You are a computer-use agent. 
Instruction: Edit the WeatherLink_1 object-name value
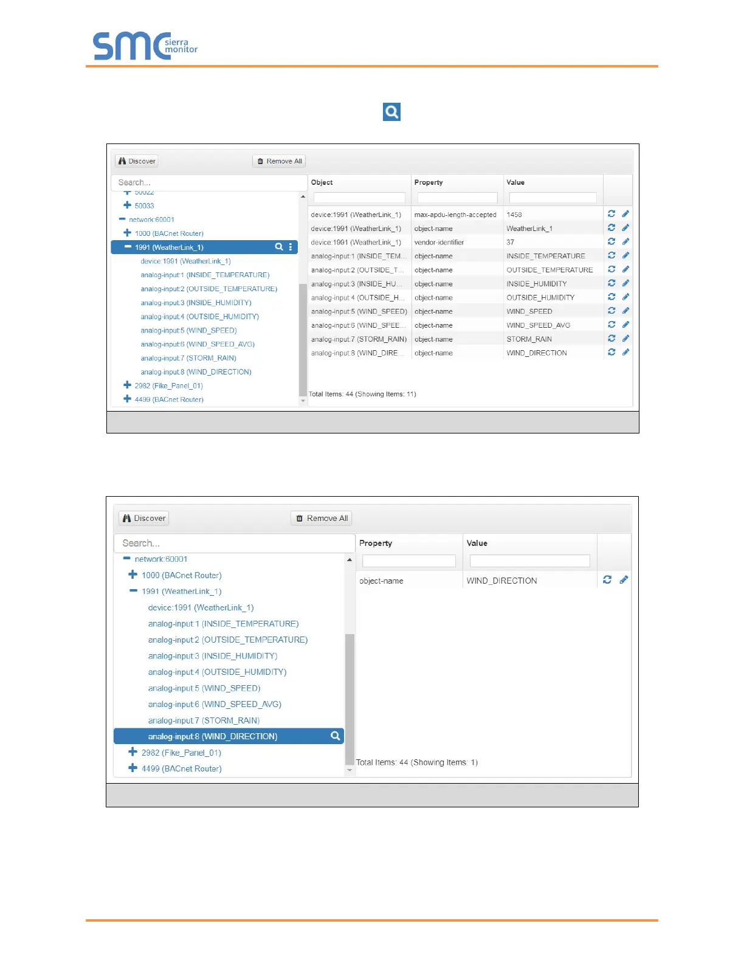point(625,227)
